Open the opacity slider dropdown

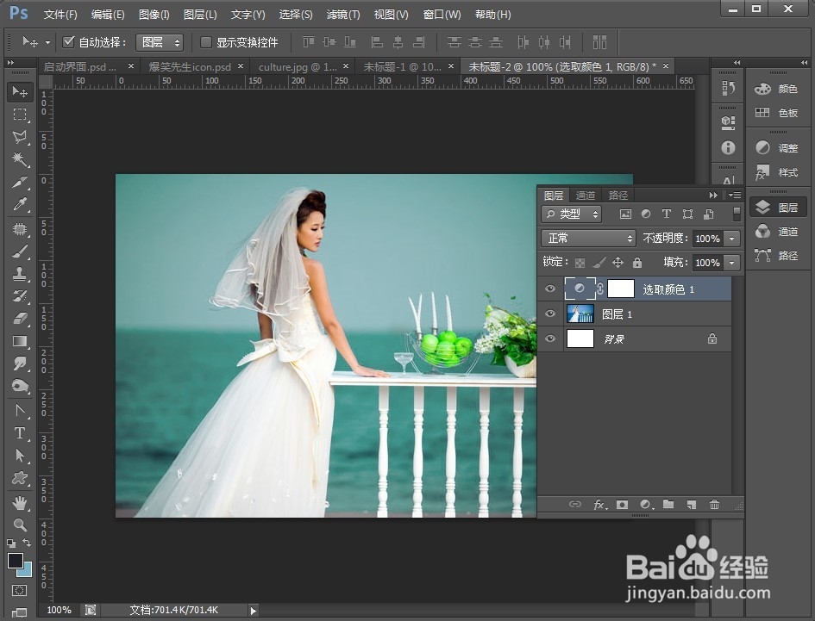[x=732, y=239]
